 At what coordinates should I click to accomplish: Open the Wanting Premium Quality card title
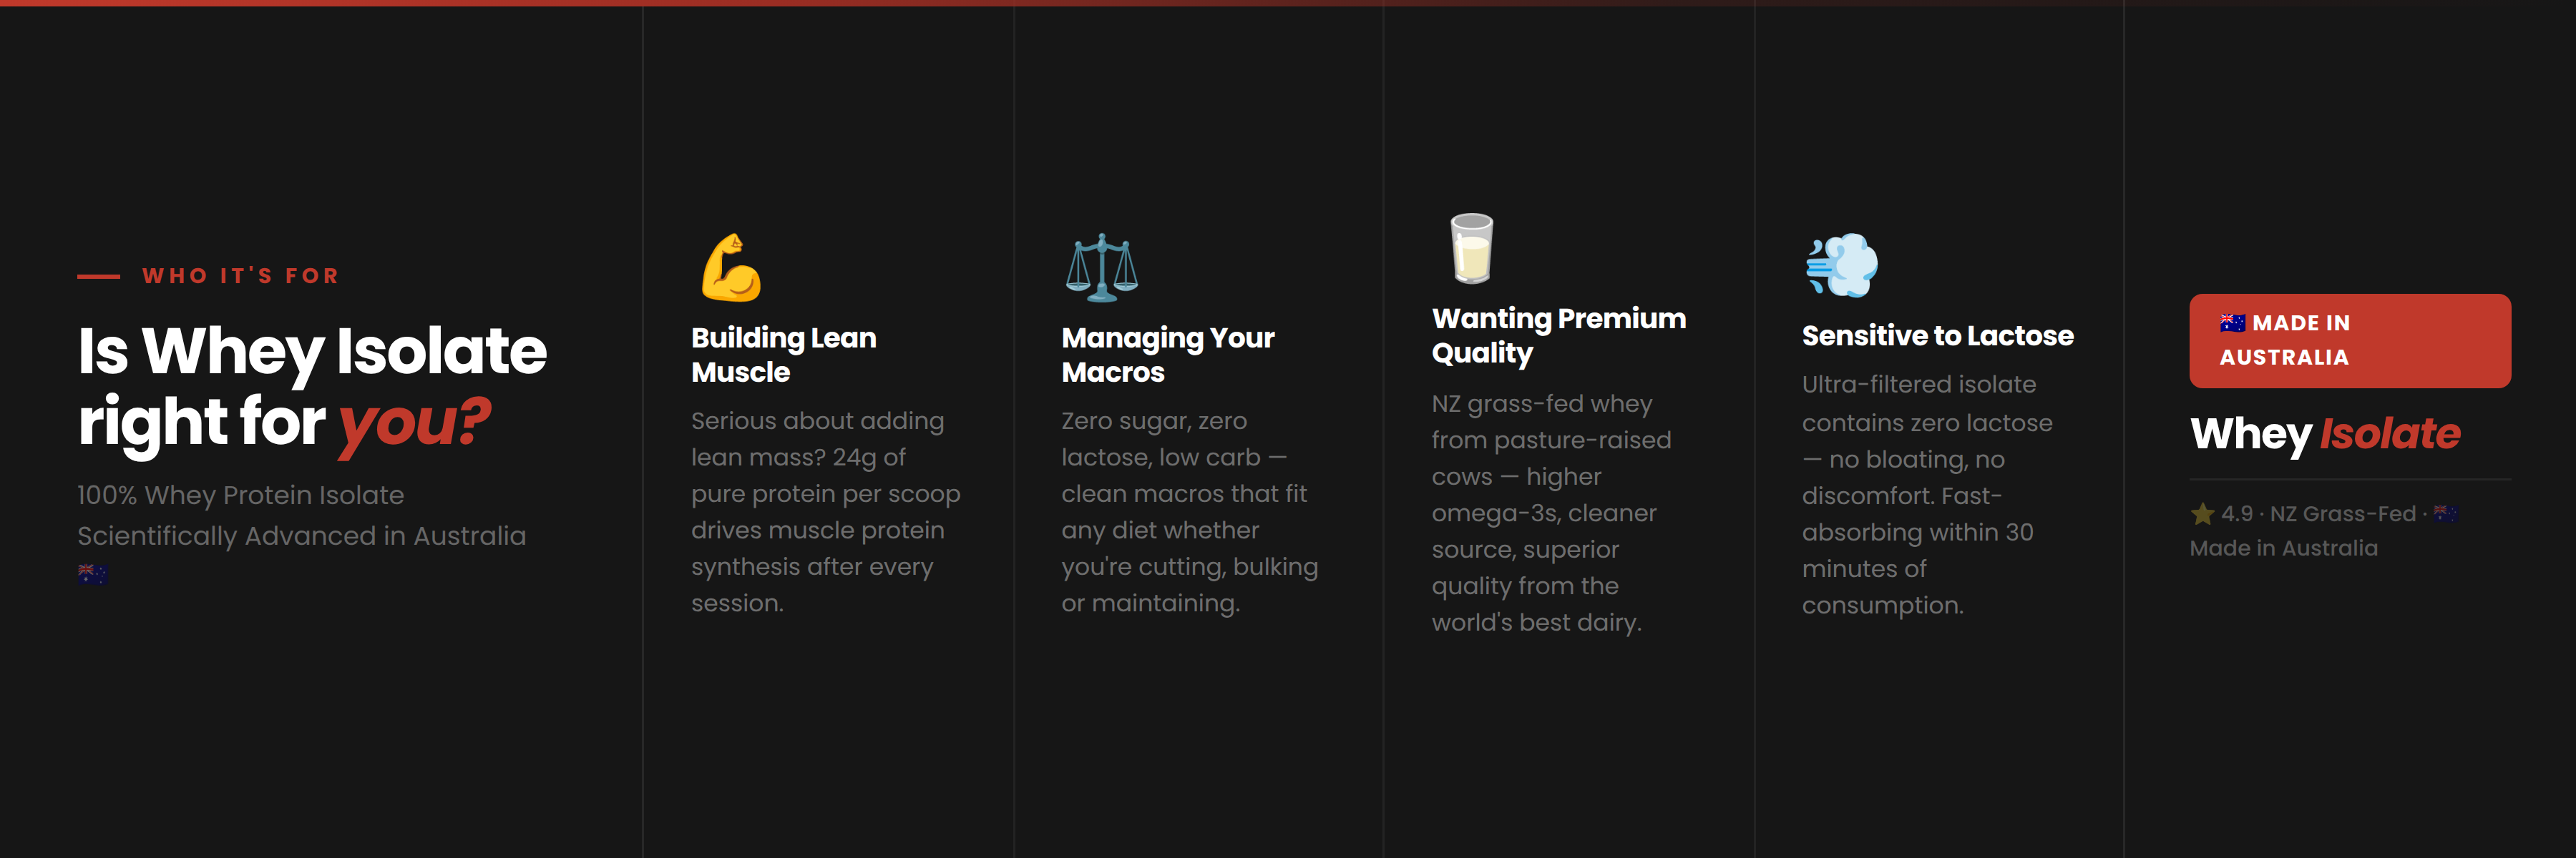(1558, 335)
